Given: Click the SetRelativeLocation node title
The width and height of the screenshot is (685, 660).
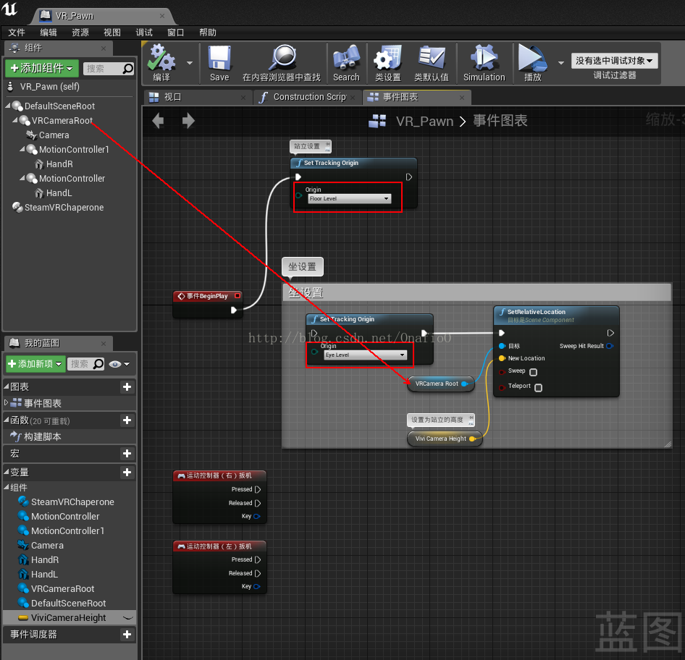Looking at the screenshot, I should [x=536, y=312].
